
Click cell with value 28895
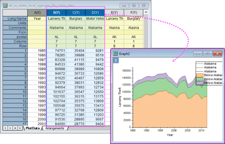coord(76,119)
